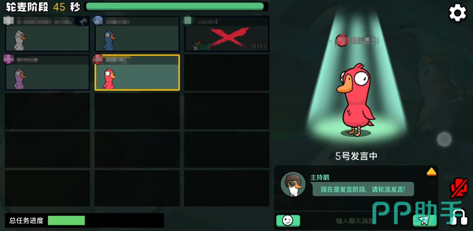Open the emoji picker button
Viewport: 473px width, 231px height.
coord(288,220)
